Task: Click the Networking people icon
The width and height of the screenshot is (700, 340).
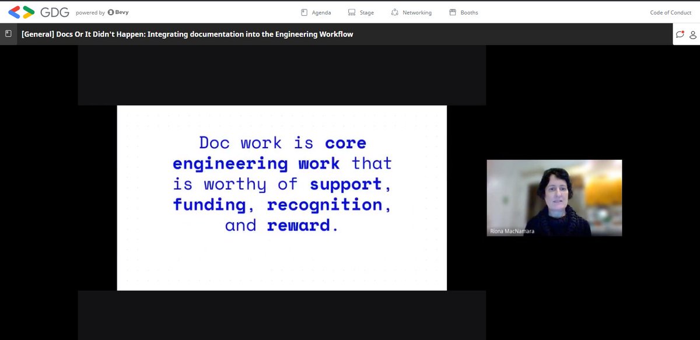Action: pos(394,12)
